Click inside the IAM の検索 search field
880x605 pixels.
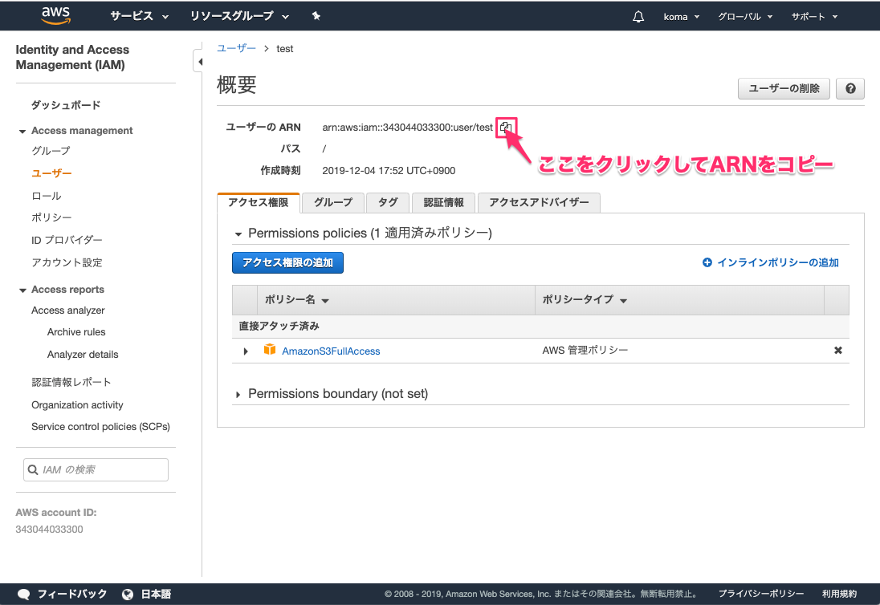click(96, 469)
